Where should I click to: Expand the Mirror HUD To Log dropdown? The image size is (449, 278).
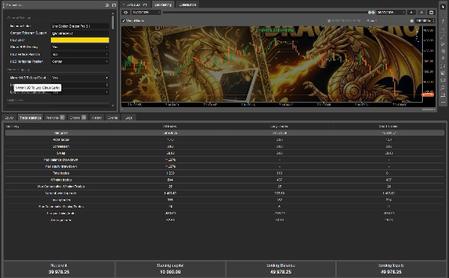[80, 78]
